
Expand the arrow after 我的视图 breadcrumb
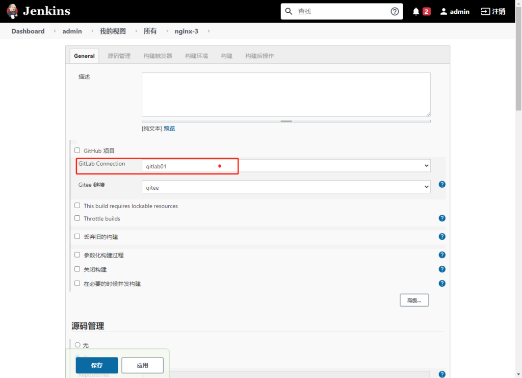point(136,31)
